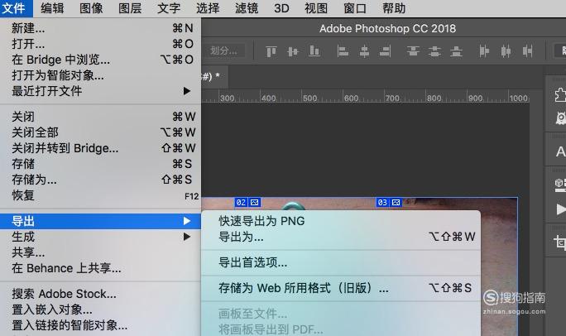Click the 划分... button in options bar
The image size is (566, 336).
coord(223,50)
